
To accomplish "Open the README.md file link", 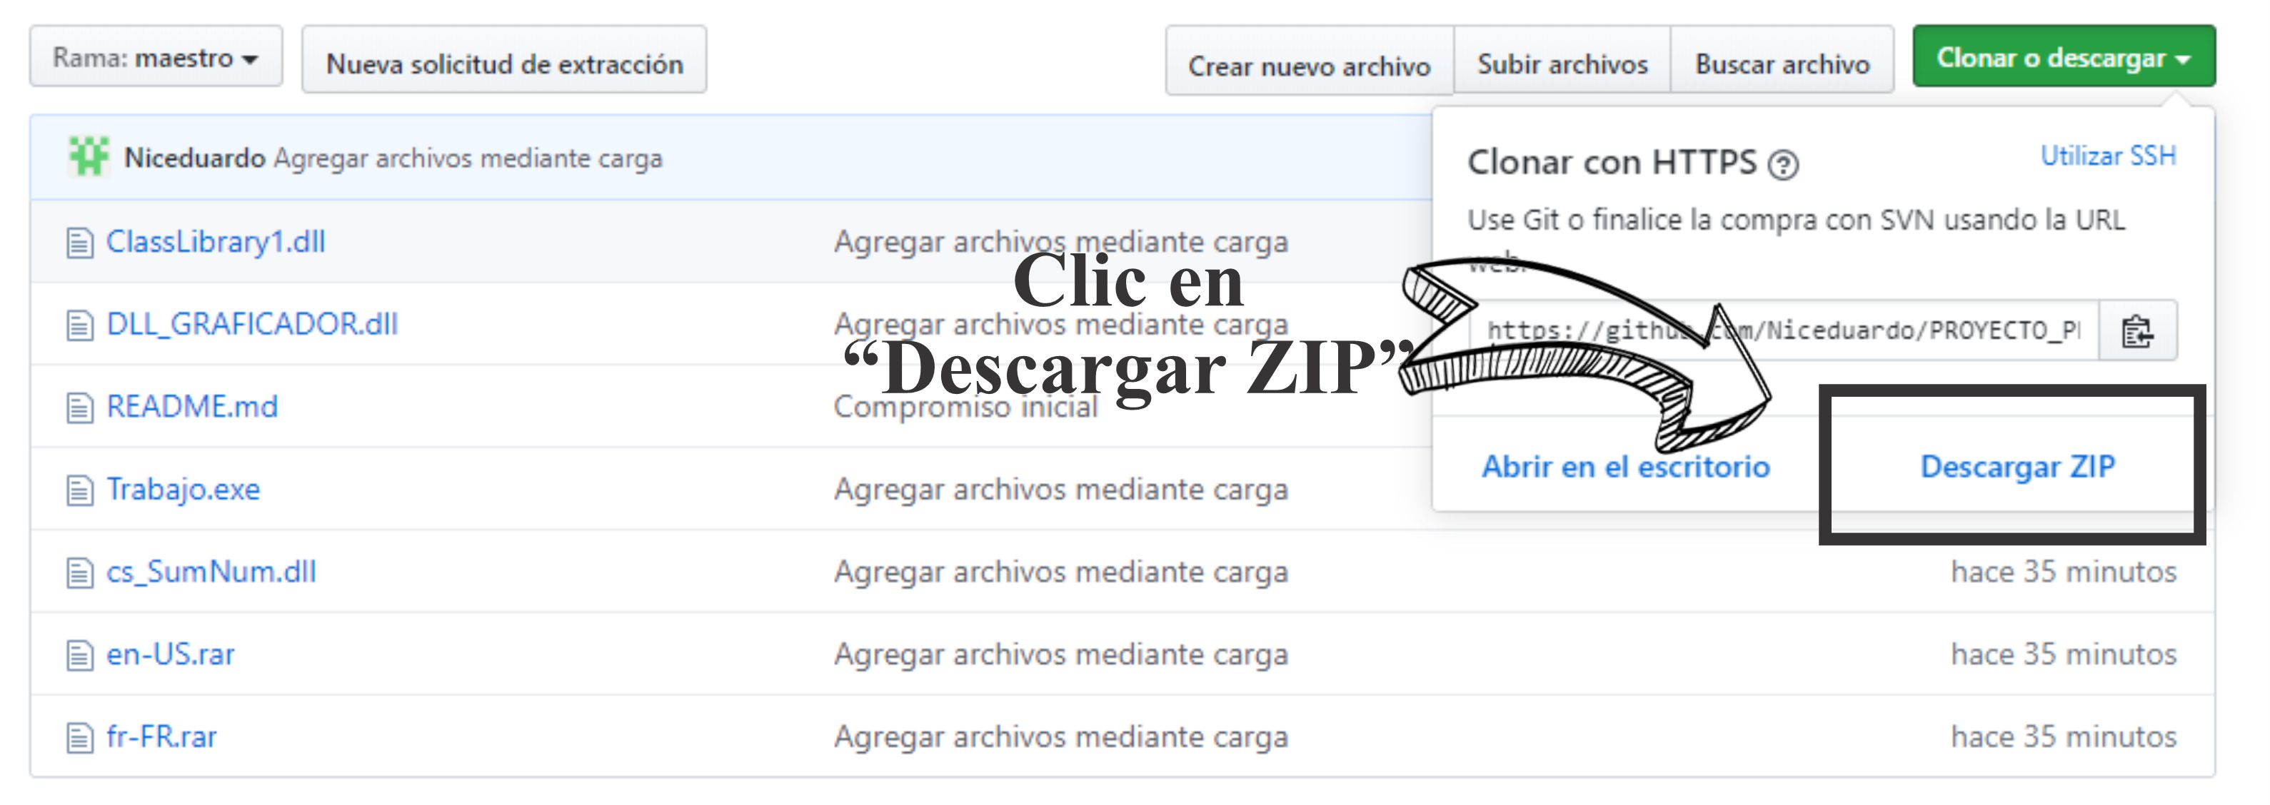I will tap(192, 406).
